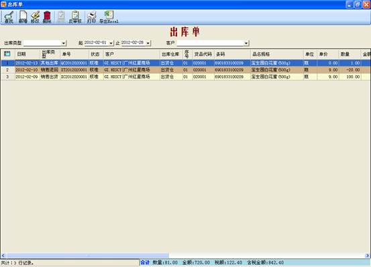371x267 pixels.
Task: Export table via 导出Excel icon
Action: pos(109,17)
